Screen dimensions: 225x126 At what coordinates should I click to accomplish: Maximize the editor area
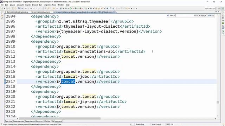pyautogui.click(x=219, y=12)
